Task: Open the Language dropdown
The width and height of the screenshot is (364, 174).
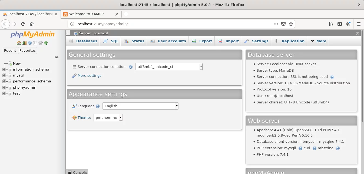Action: pyautogui.click(x=140, y=106)
